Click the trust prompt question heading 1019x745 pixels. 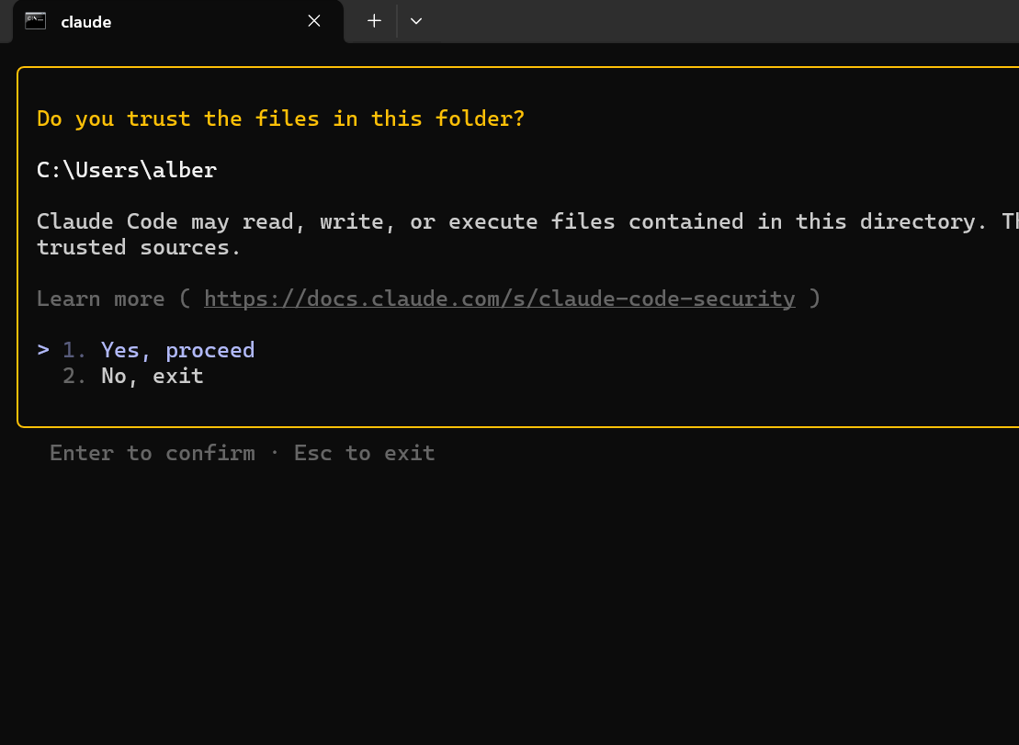point(279,118)
